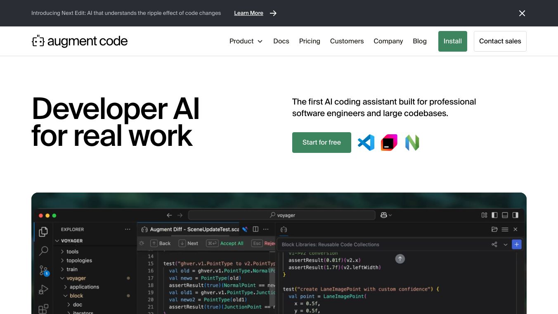
Task: Open the Neovim install icon
Action: point(412,143)
